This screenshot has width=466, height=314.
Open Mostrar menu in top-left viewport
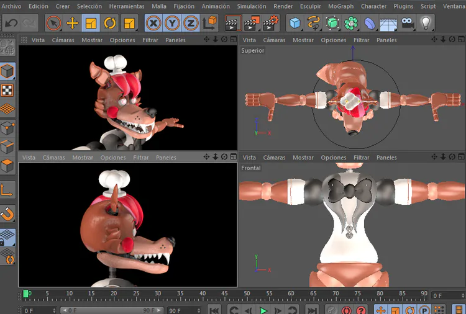click(x=92, y=40)
